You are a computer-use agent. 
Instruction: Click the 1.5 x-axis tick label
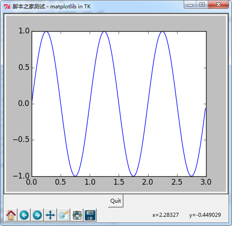point(119,182)
